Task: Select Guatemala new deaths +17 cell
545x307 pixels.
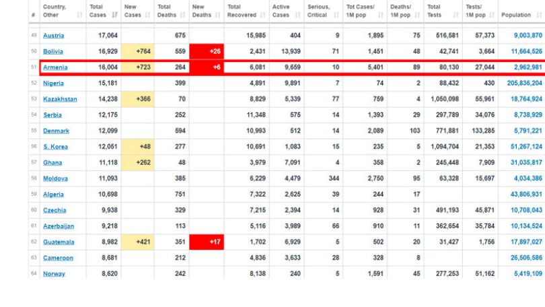Action: click(x=207, y=242)
